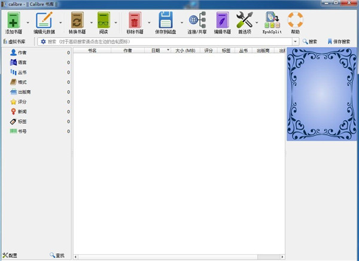Expand dropdown arrow next to 添加书籍
The image size is (359, 261).
point(28,23)
